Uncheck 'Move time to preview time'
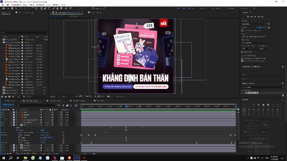 click(242, 61)
